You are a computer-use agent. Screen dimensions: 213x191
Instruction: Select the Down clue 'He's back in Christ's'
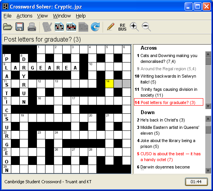(x=161, y=120)
